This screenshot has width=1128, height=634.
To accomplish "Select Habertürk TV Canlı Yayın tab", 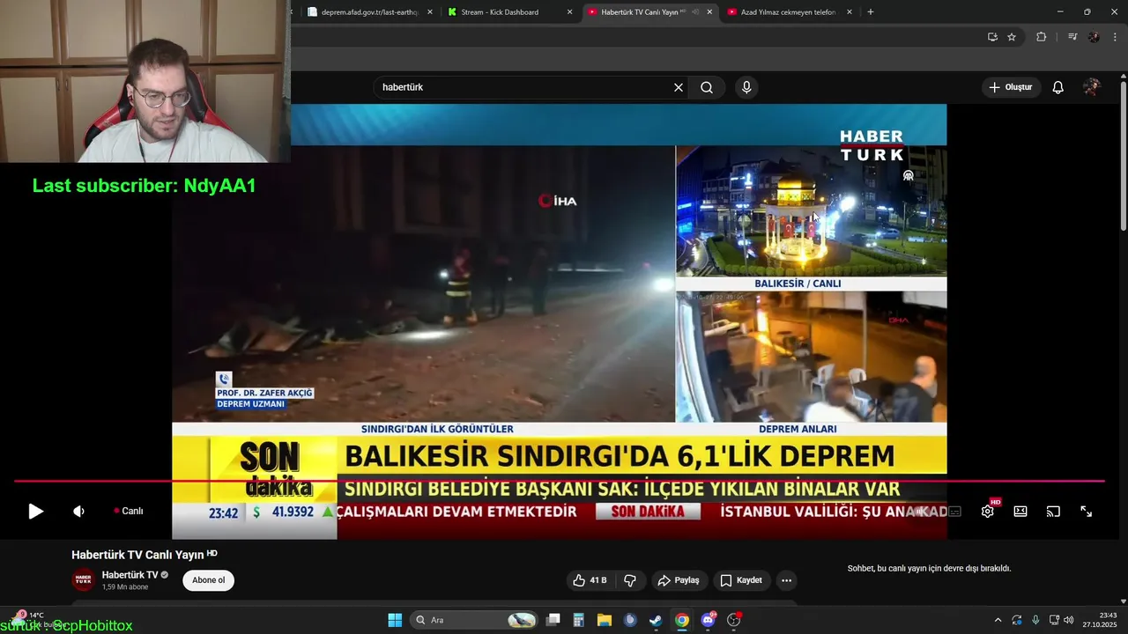I will click(642, 12).
